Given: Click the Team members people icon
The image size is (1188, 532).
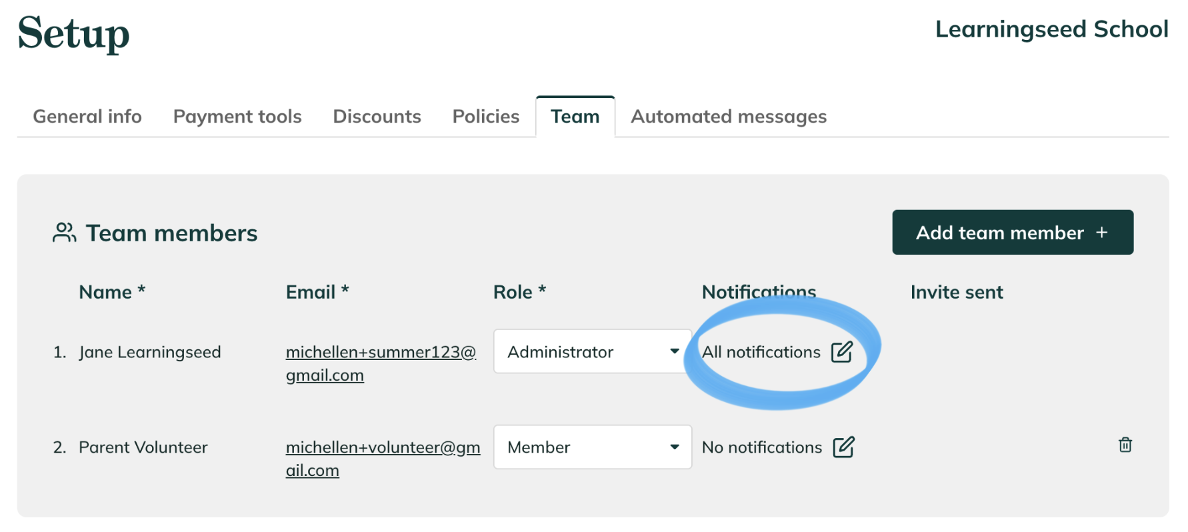Looking at the screenshot, I should coord(65,233).
